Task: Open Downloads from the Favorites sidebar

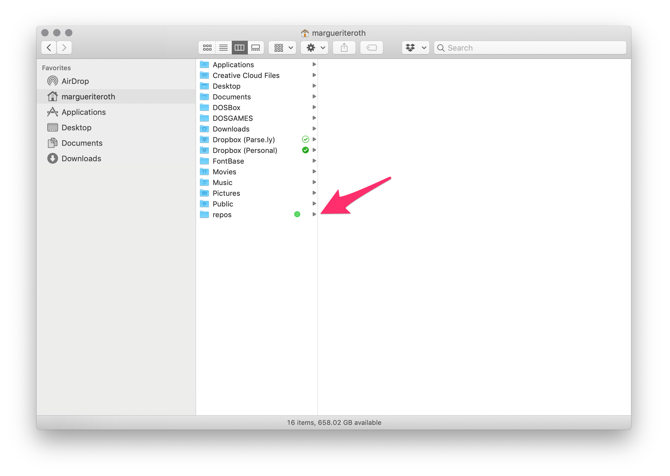Action: click(x=82, y=158)
